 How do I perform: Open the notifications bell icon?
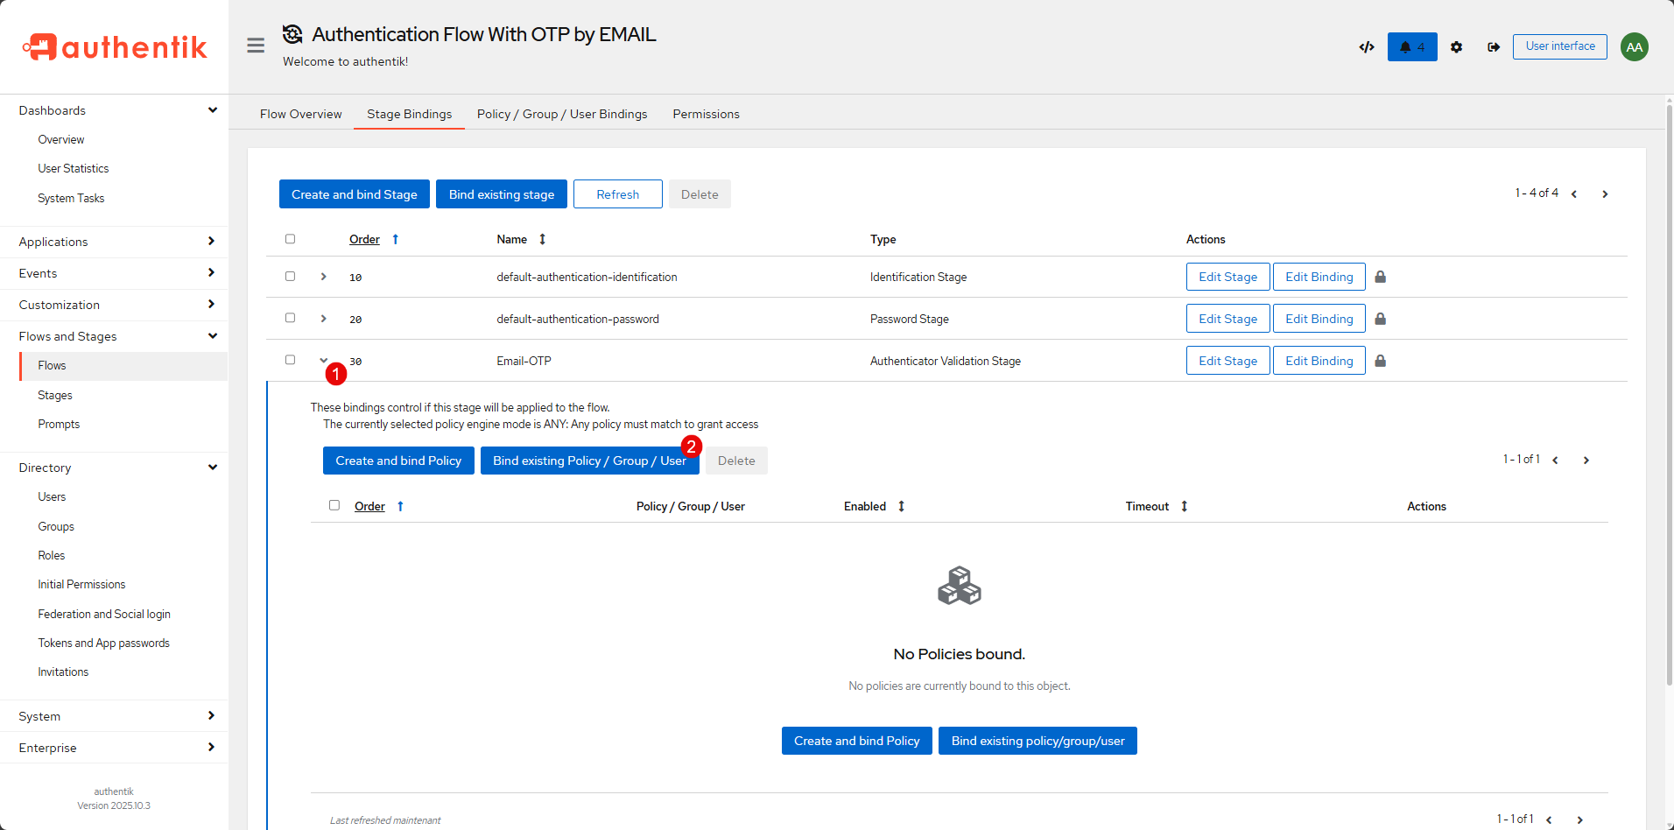1411,47
